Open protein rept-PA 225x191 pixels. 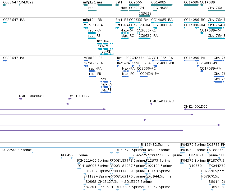pyautogui.click(x=95, y=69)
